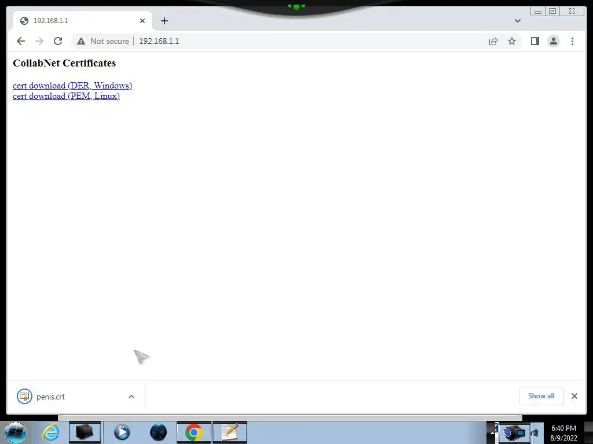Click the shield network tray icon
This screenshot has width=593, height=444.
(x=514, y=432)
